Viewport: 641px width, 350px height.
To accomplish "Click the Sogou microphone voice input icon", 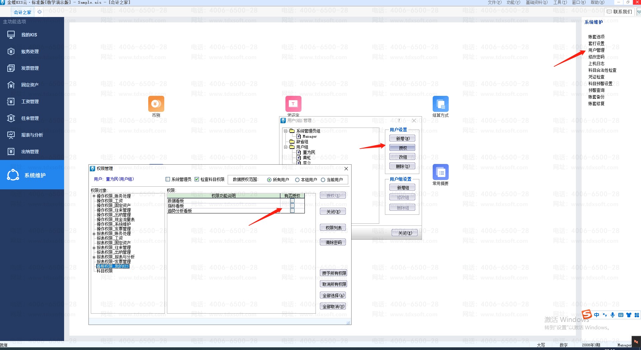I will [613, 315].
